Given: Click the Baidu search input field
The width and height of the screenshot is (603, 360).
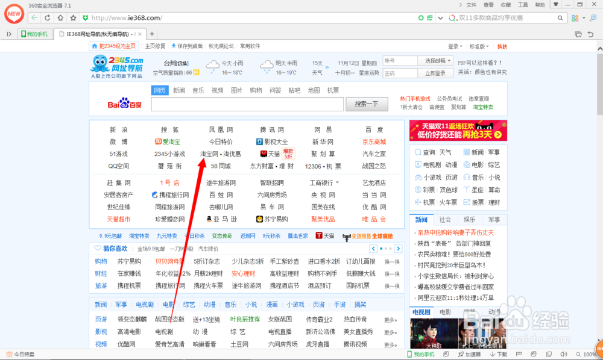Looking at the screenshot, I should pos(247,104).
